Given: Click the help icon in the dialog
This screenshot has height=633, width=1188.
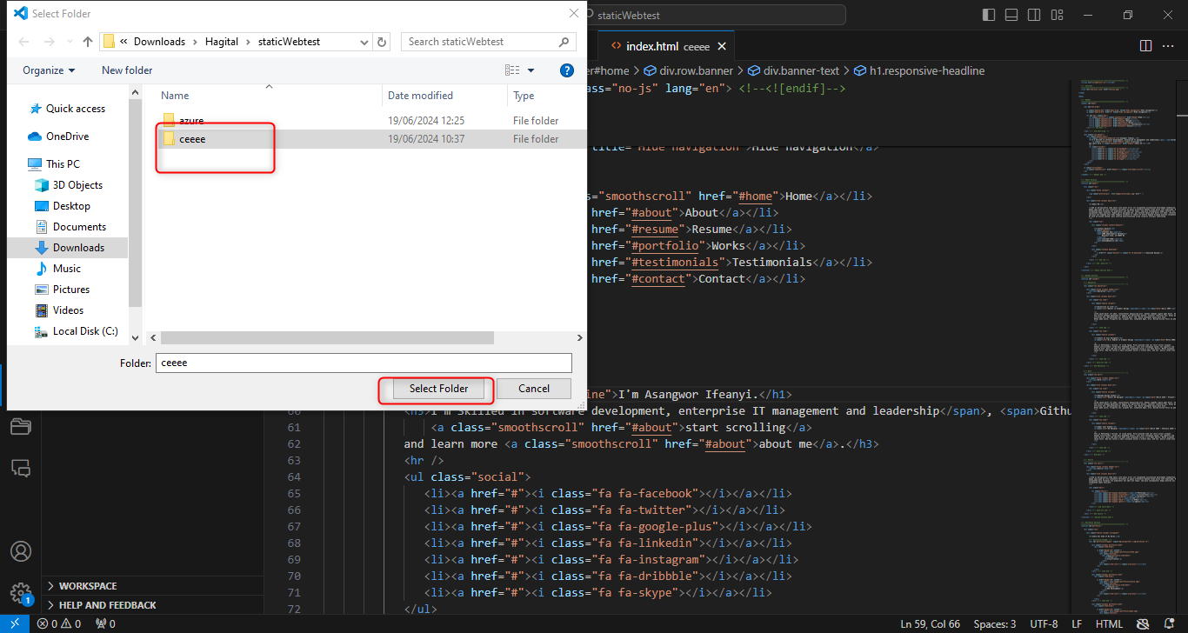Looking at the screenshot, I should click(x=567, y=70).
